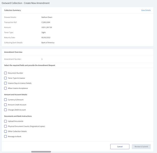Image resolution: width=157 pixels, height=153 pixels.
Task: Tick the Message to Bank checkbox
Action: (x=6, y=137)
